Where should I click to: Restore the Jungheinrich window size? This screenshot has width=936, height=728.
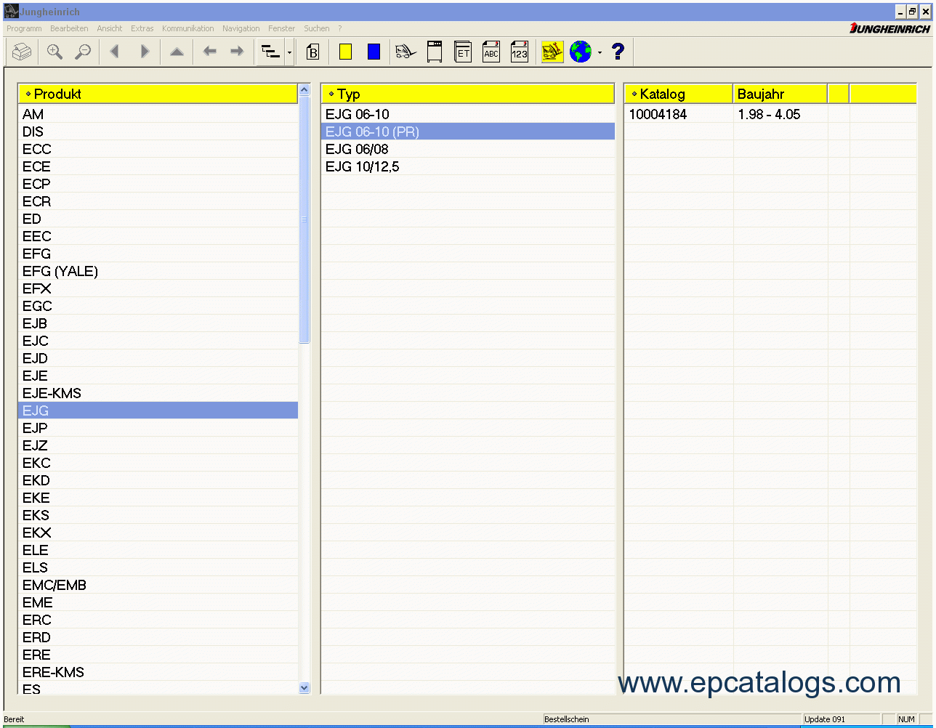913,12
